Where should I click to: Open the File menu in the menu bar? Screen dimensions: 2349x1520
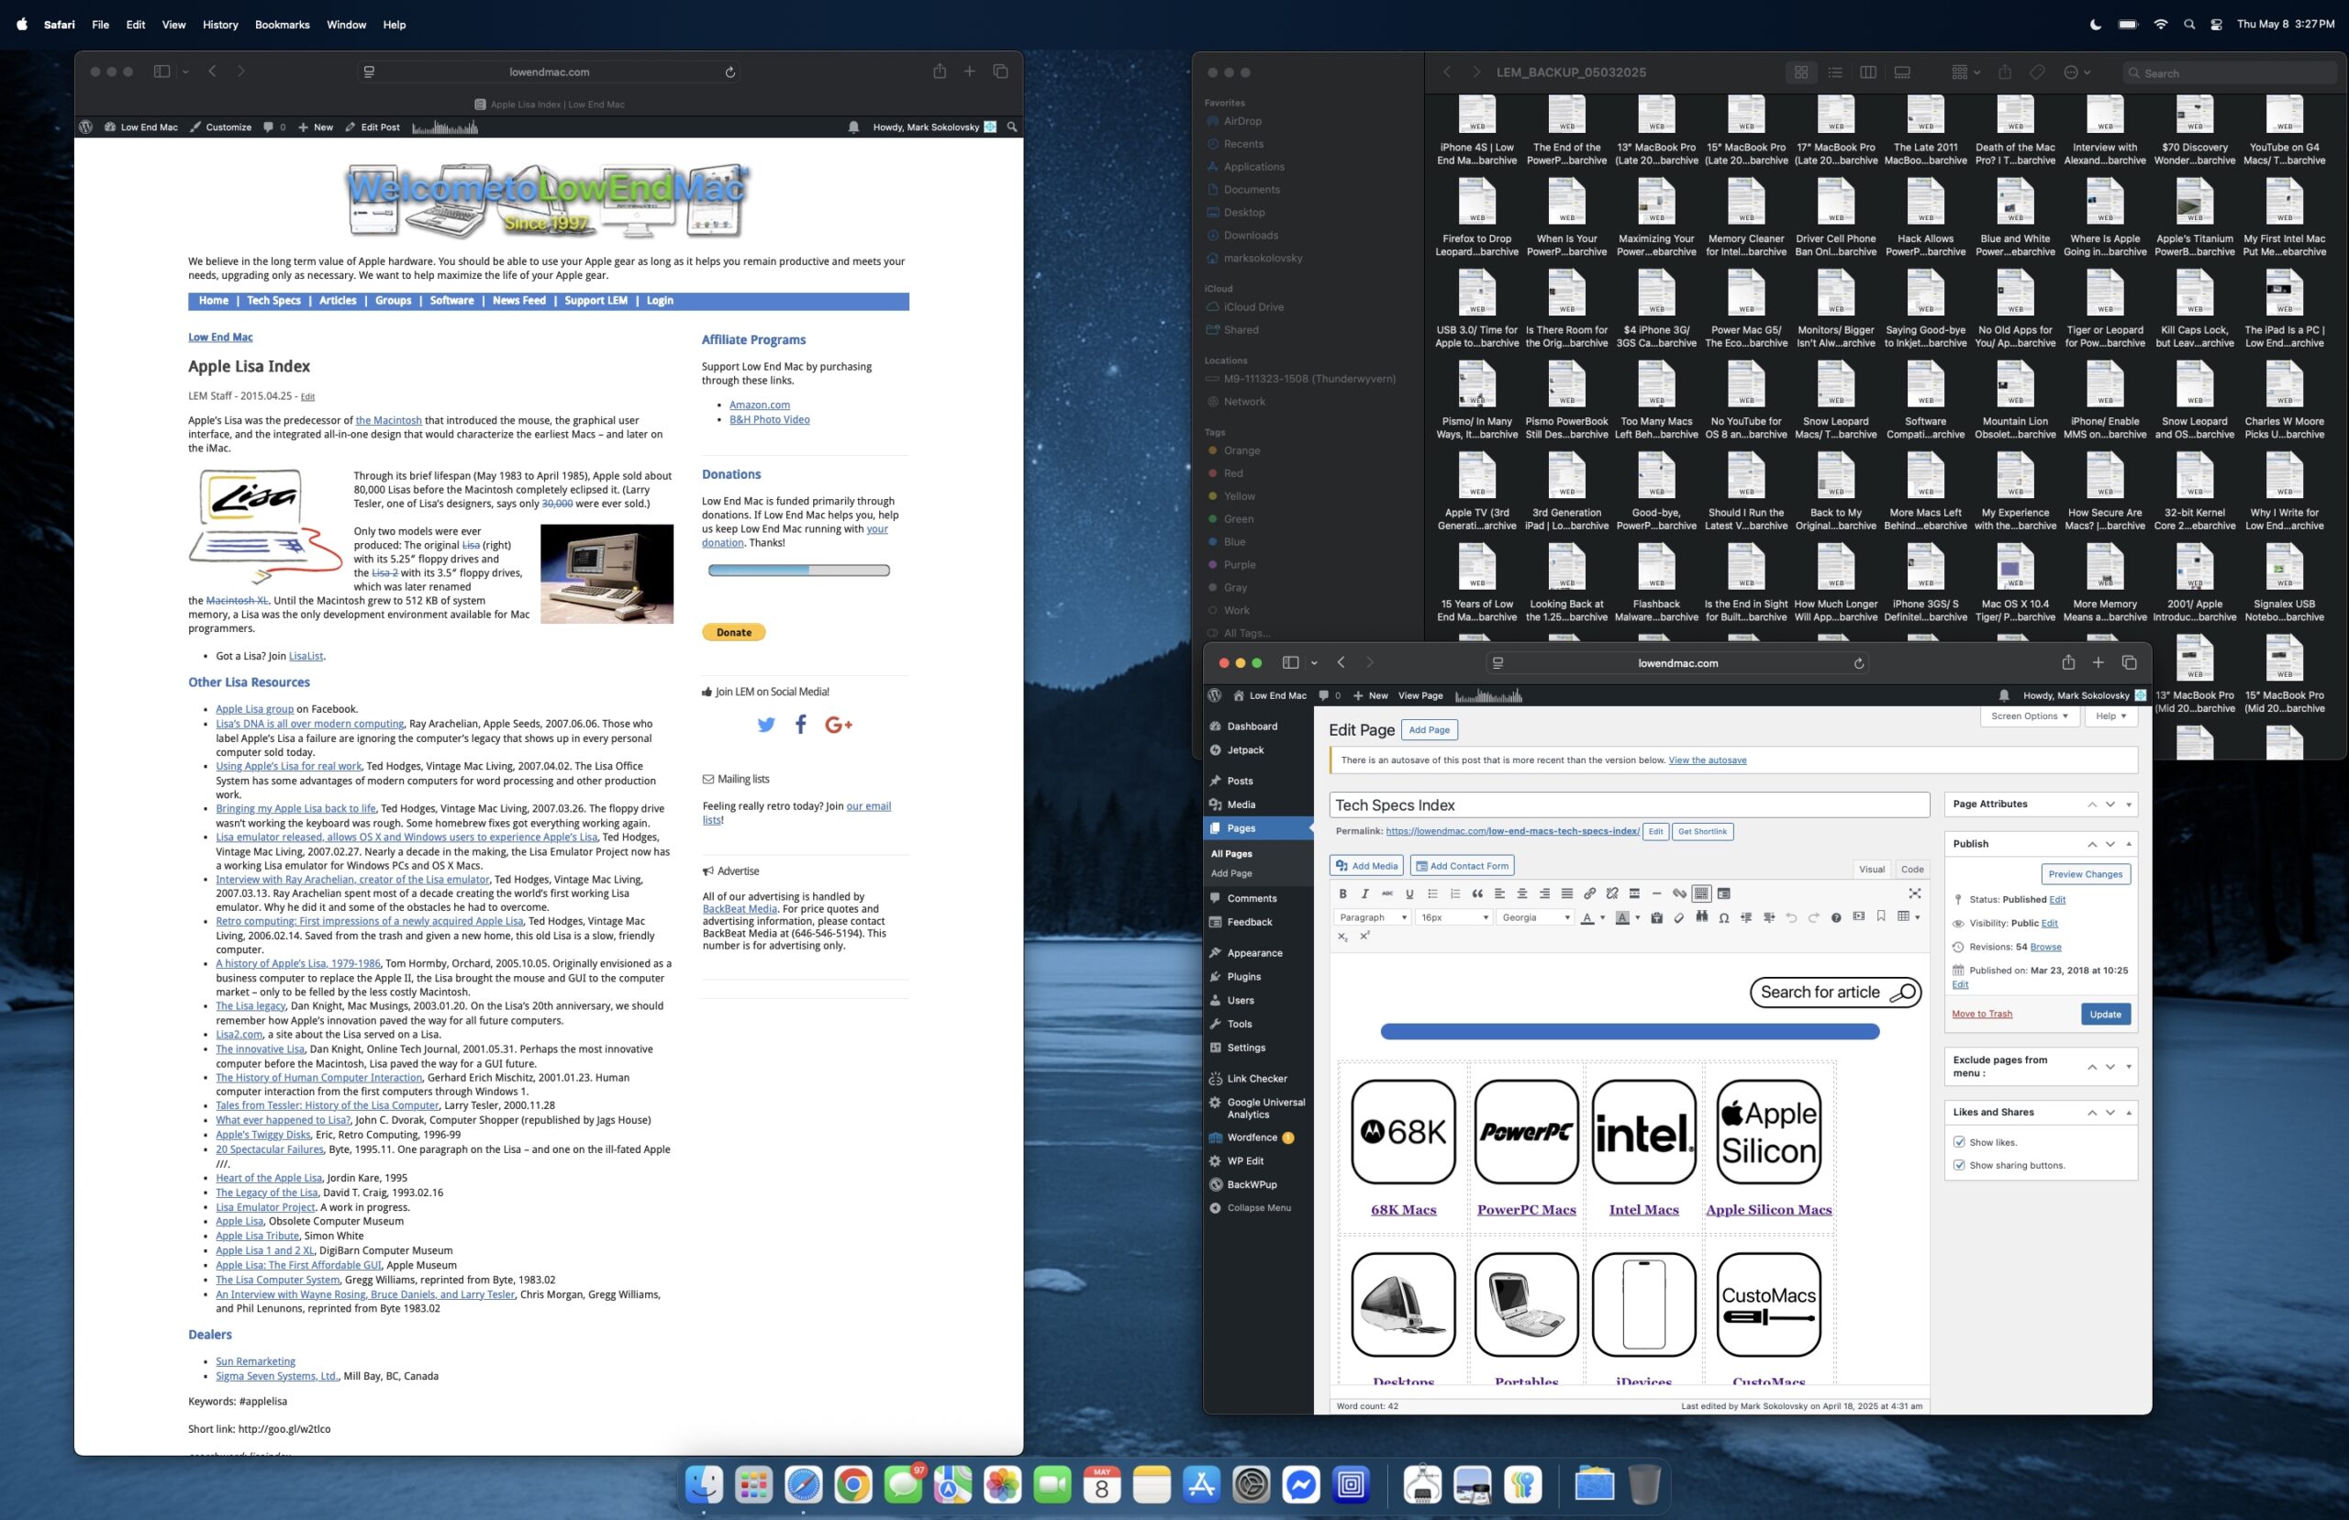[x=101, y=25]
